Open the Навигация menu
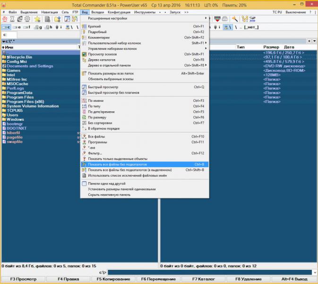This screenshot has height=284, width=318. 50,12
